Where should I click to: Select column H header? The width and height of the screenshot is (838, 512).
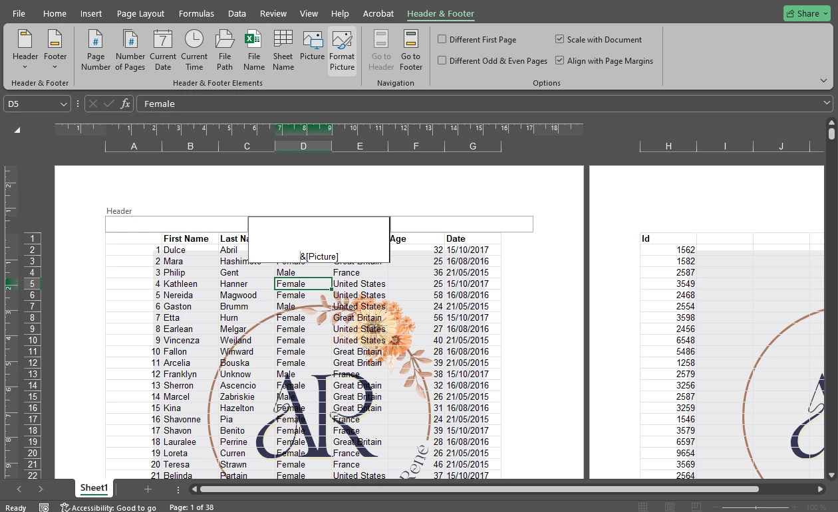tap(668, 146)
